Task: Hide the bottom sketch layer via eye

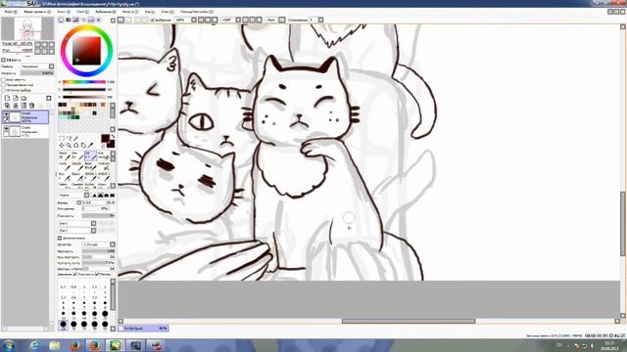Action: [6, 129]
